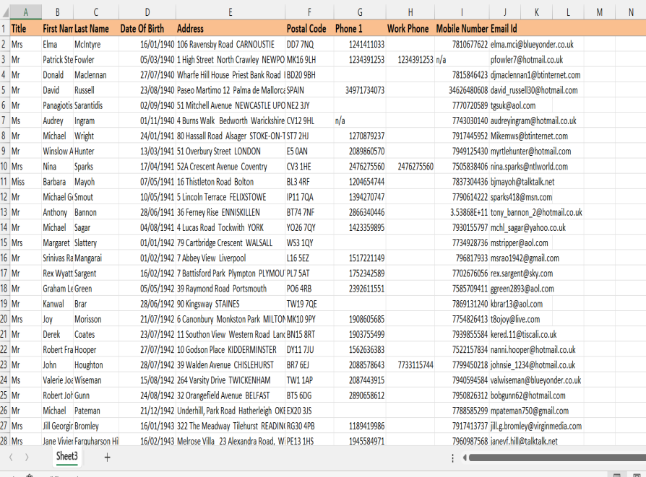Screen dimensions: 646x477
Task: Select the "Miss" title cell
Action: [25, 182]
